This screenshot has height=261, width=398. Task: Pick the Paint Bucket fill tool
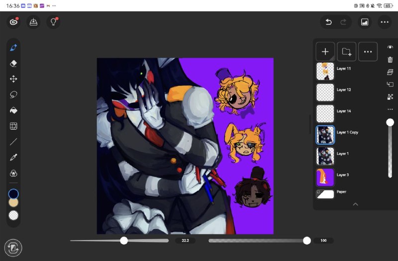[x=13, y=110]
